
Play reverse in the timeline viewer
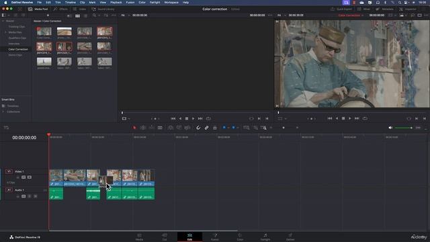(337, 118)
